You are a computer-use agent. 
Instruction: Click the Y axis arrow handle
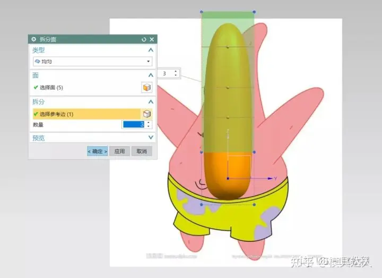click(x=270, y=179)
